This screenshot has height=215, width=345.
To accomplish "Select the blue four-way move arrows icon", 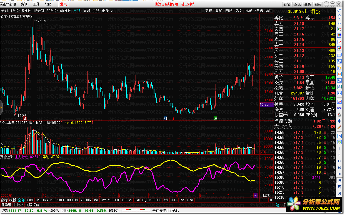I will (339, 121).
